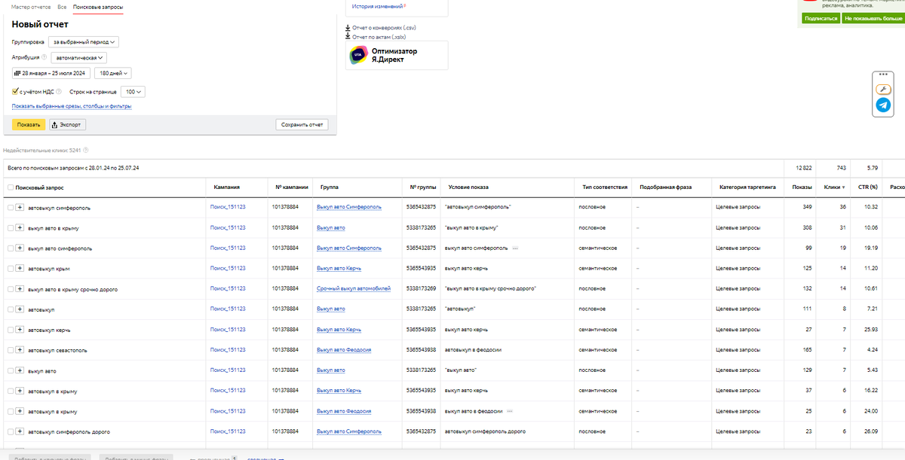The width and height of the screenshot is (905, 460).
Task: Click the plus icon for автовыкуп симферополь
Action: (20, 207)
